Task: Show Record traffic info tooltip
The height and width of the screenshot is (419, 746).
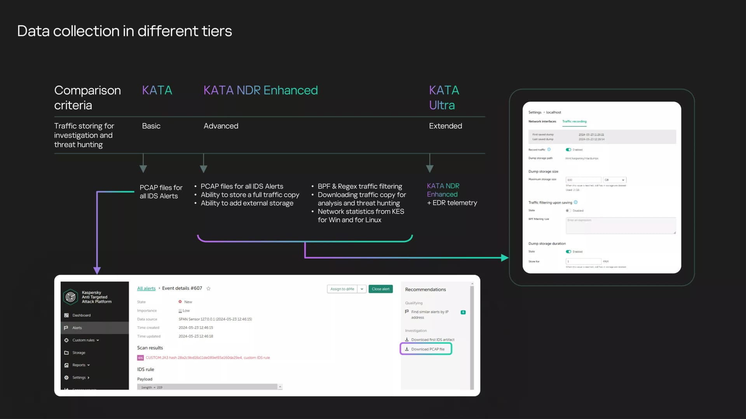Action: click(549, 149)
